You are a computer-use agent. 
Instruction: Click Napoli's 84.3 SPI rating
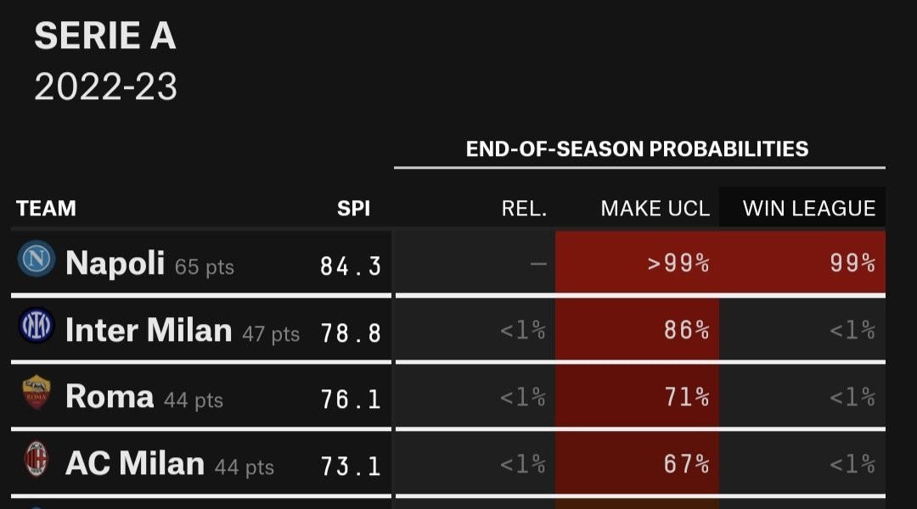coord(351,266)
